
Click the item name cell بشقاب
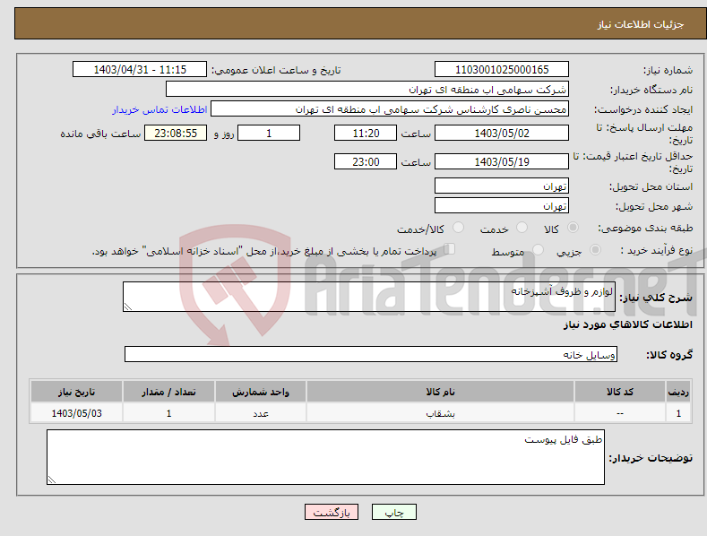tap(440, 413)
